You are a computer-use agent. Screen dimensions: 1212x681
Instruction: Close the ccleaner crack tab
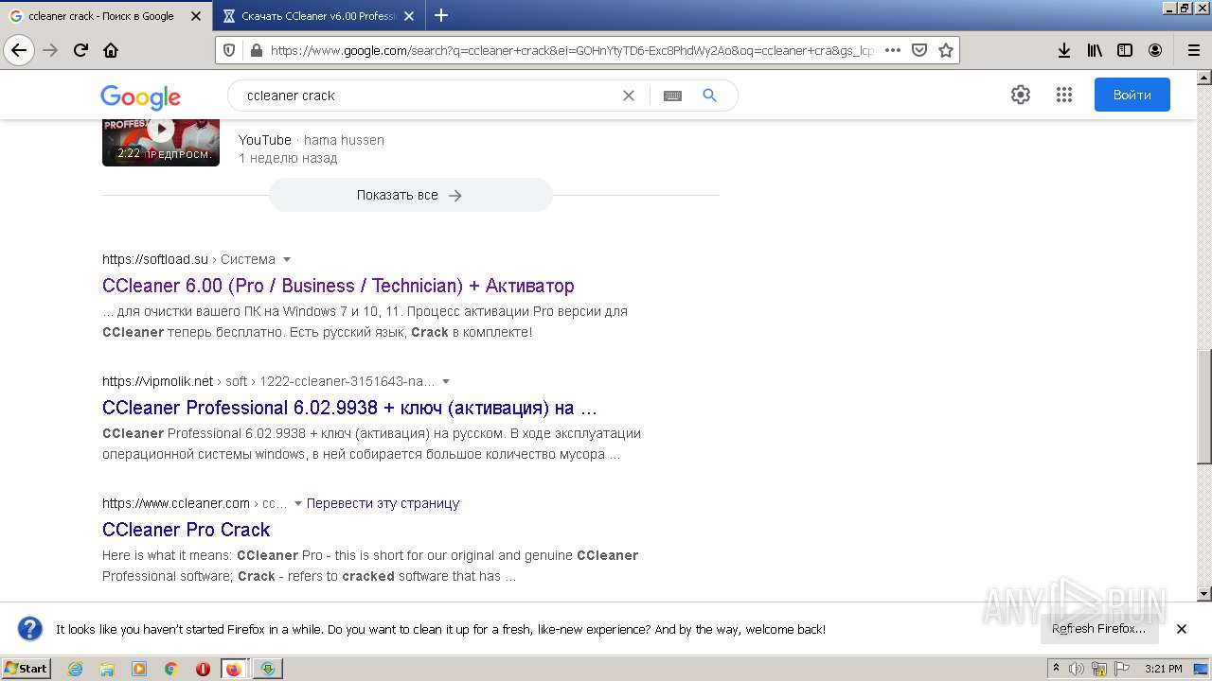[196, 16]
